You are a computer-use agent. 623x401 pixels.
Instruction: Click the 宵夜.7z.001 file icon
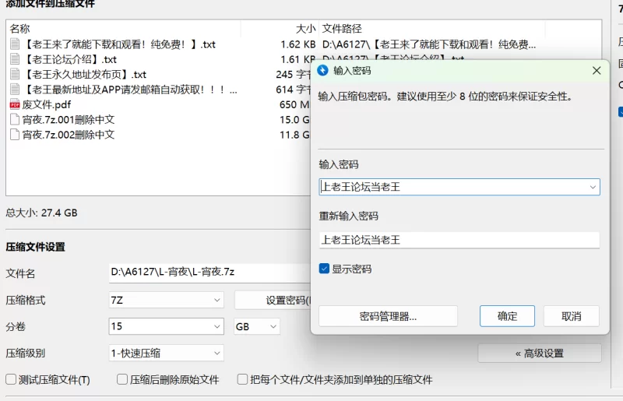click(15, 119)
